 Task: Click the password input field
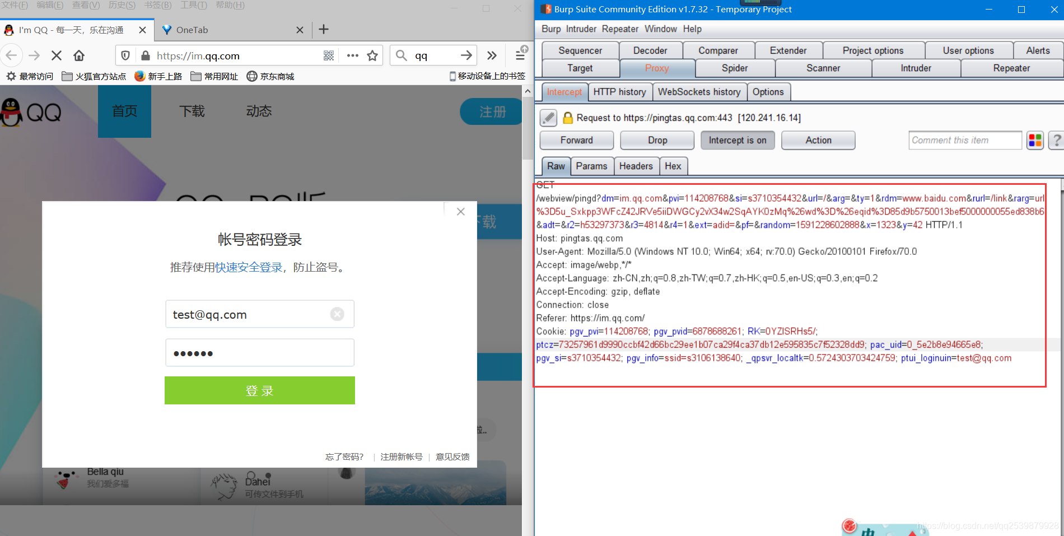(260, 353)
